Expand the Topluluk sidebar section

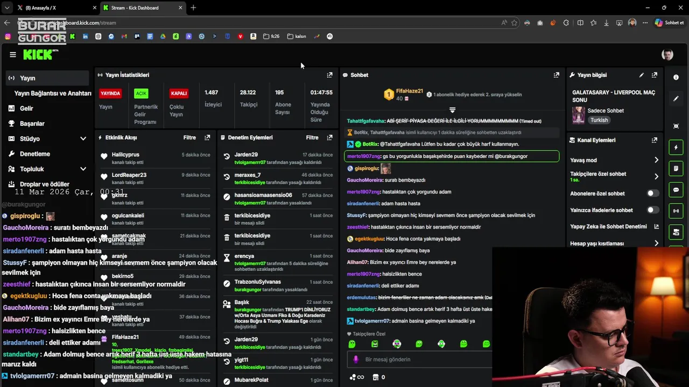pyautogui.click(x=83, y=169)
